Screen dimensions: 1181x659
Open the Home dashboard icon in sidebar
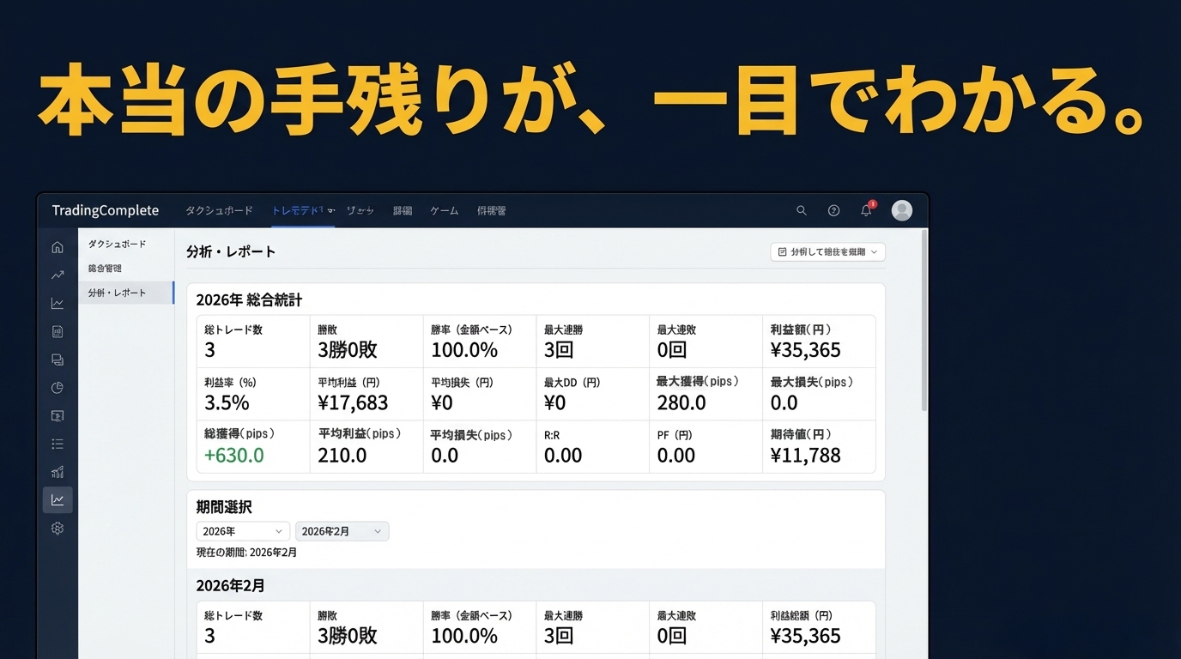click(57, 246)
